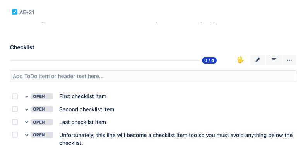Click the Add ToDo item input field

point(153,76)
